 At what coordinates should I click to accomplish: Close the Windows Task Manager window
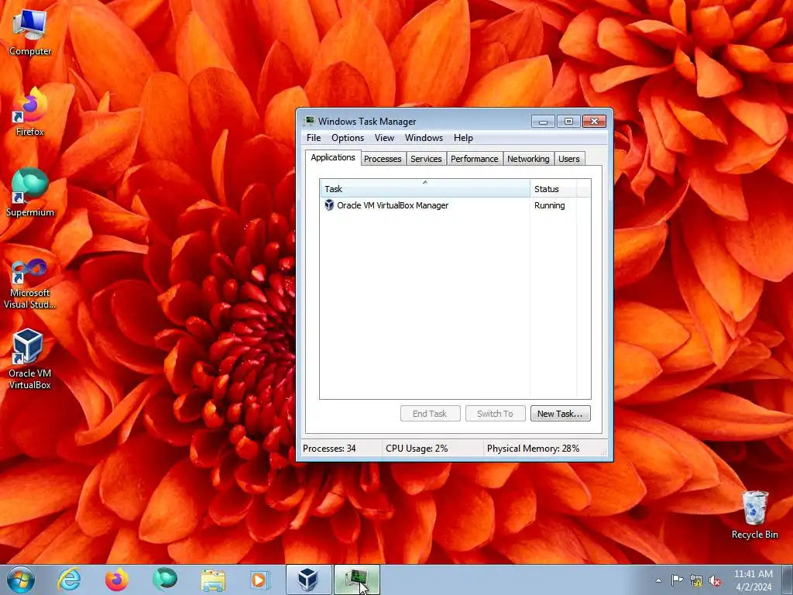pyautogui.click(x=594, y=122)
